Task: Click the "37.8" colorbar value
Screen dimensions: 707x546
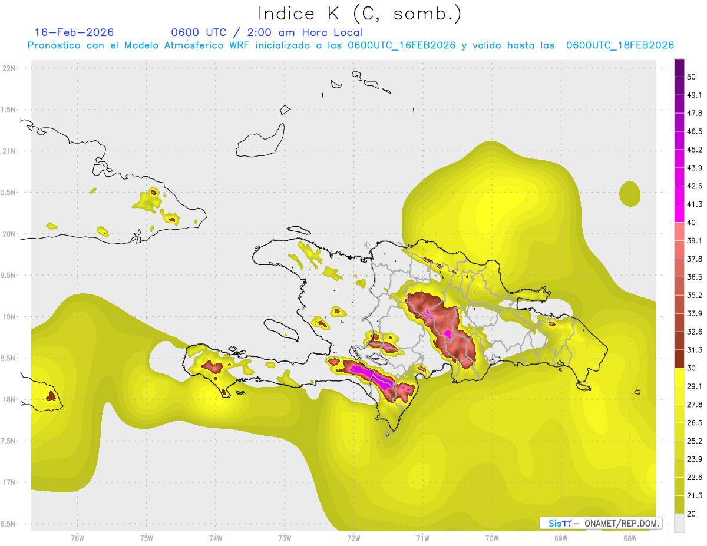Action: click(x=695, y=259)
